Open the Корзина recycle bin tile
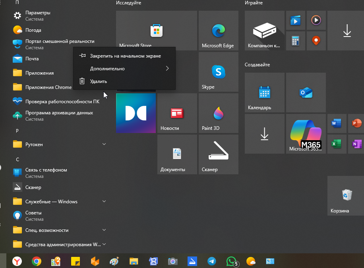 (x=346, y=196)
